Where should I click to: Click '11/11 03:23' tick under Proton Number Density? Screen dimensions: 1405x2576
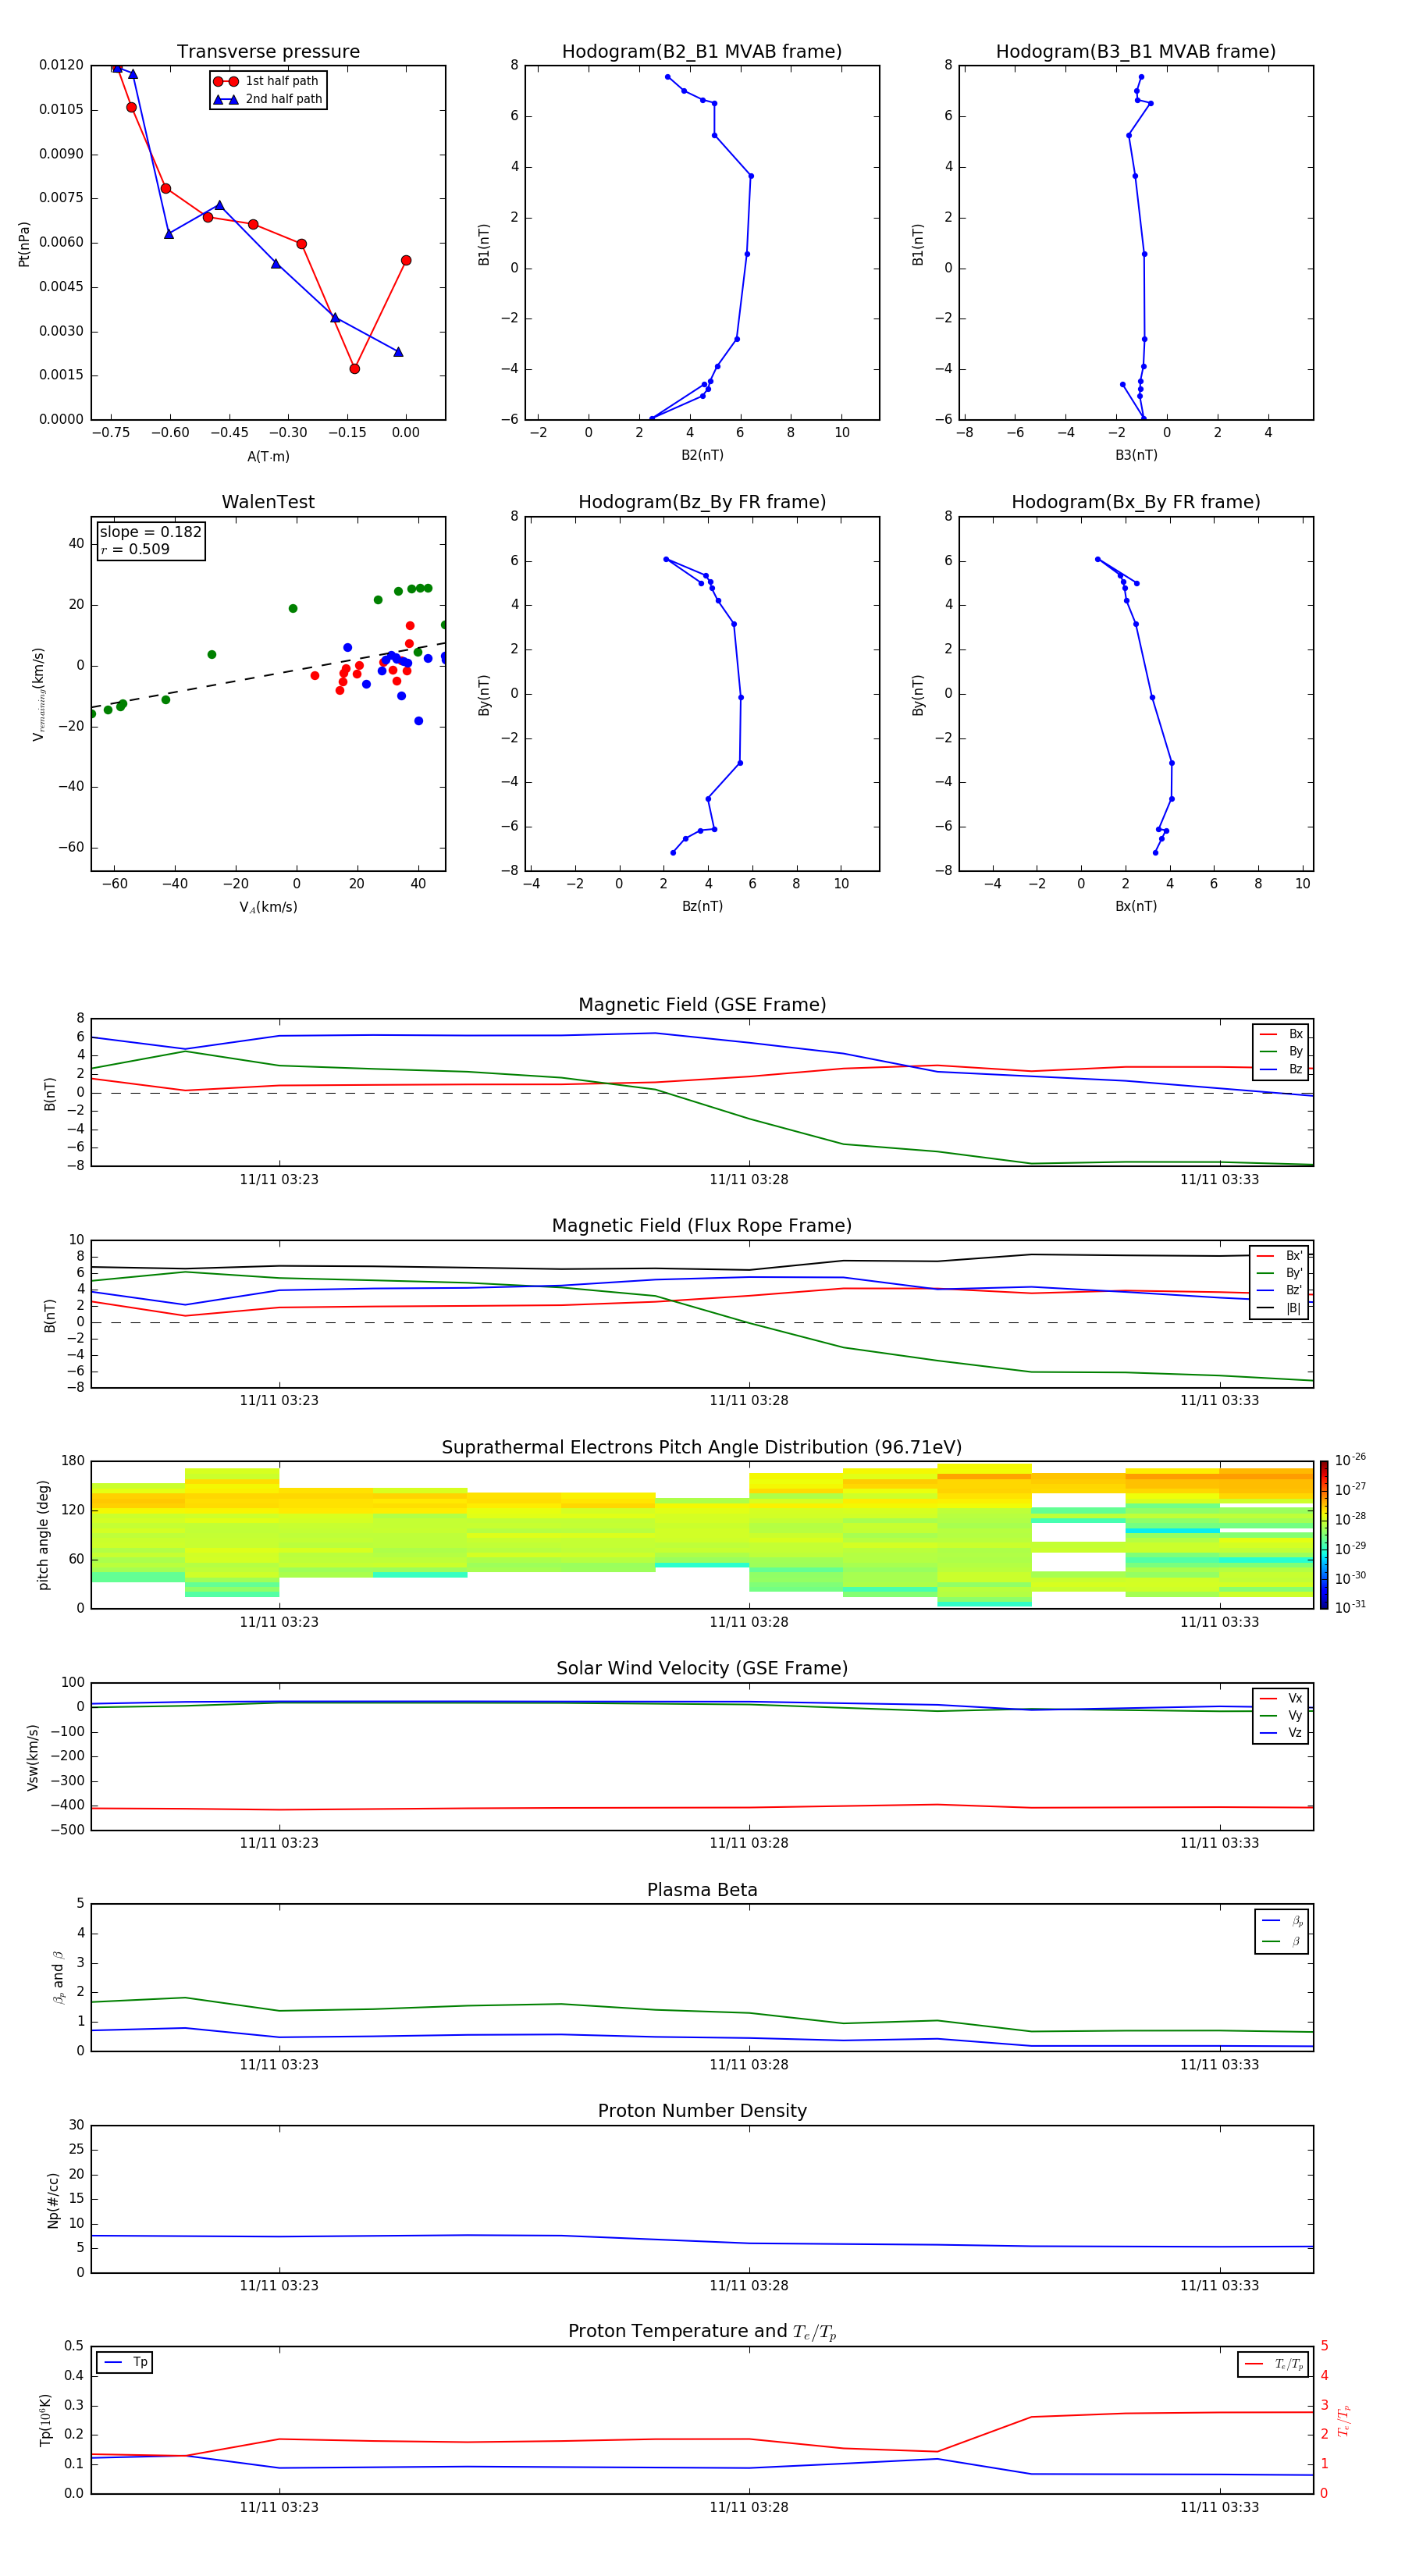point(279,2286)
